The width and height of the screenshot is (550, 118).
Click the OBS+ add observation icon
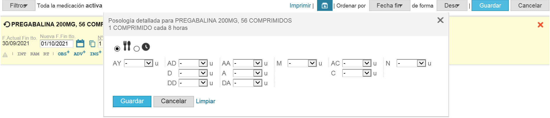coord(63,54)
